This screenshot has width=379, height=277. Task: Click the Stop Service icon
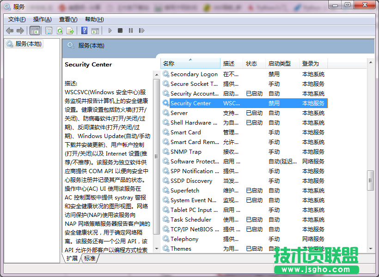click(x=121, y=30)
